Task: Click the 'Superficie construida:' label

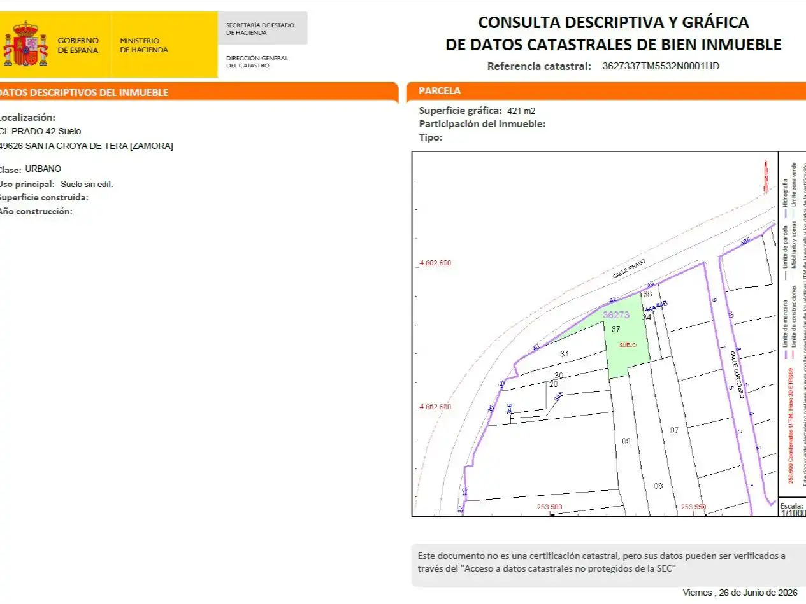Action: pos(44,198)
